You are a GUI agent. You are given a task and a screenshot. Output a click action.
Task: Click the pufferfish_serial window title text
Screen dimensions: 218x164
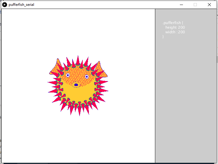(22, 5)
